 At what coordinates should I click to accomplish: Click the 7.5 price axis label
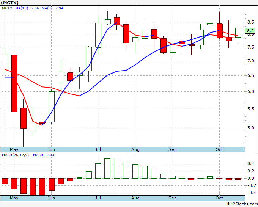(250, 47)
